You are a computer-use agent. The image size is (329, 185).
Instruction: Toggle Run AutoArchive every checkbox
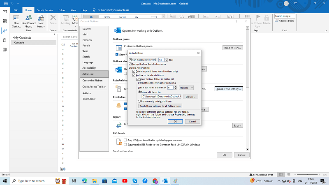[x=130, y=60]
